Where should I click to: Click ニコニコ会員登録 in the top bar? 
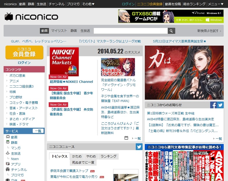150,4
